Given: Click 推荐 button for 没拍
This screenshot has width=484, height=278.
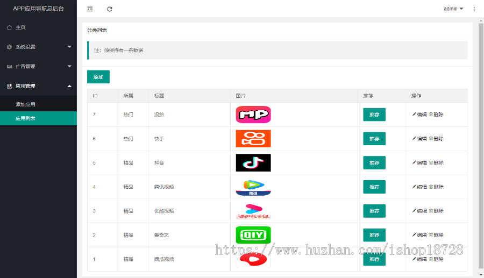Looking at the screenshot, I should coord(374,115).
